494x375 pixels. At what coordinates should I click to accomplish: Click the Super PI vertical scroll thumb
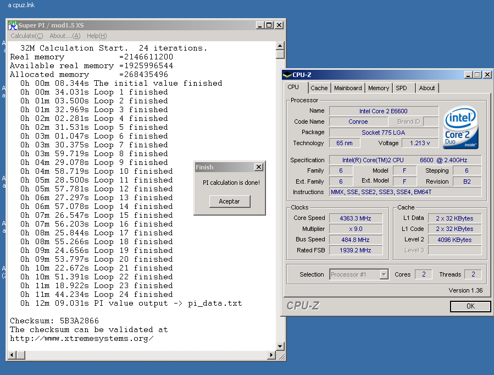[x=280, y=54]
